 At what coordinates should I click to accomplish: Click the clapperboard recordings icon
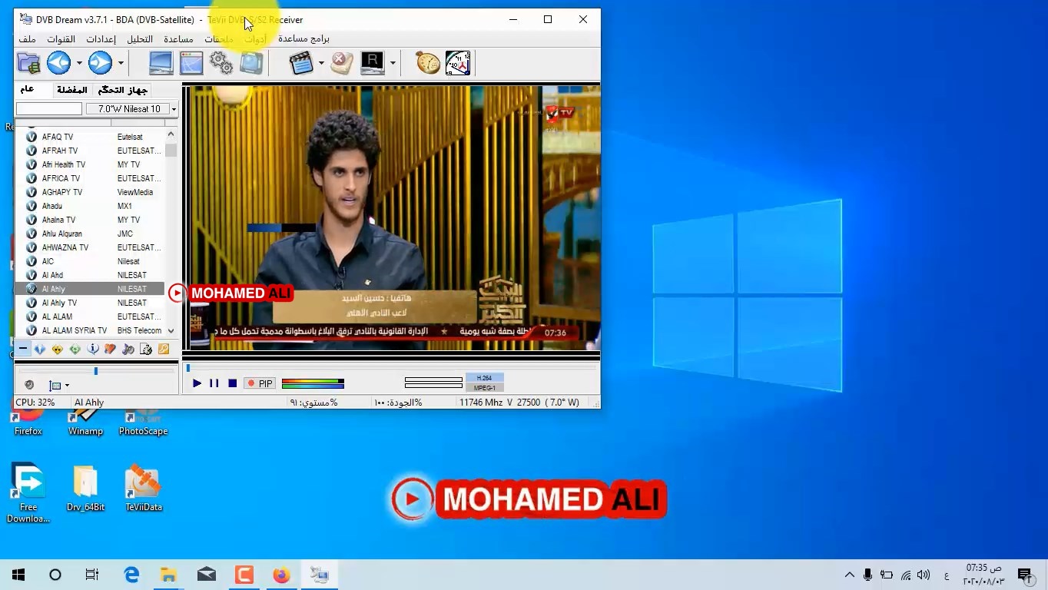coord(302,63)
